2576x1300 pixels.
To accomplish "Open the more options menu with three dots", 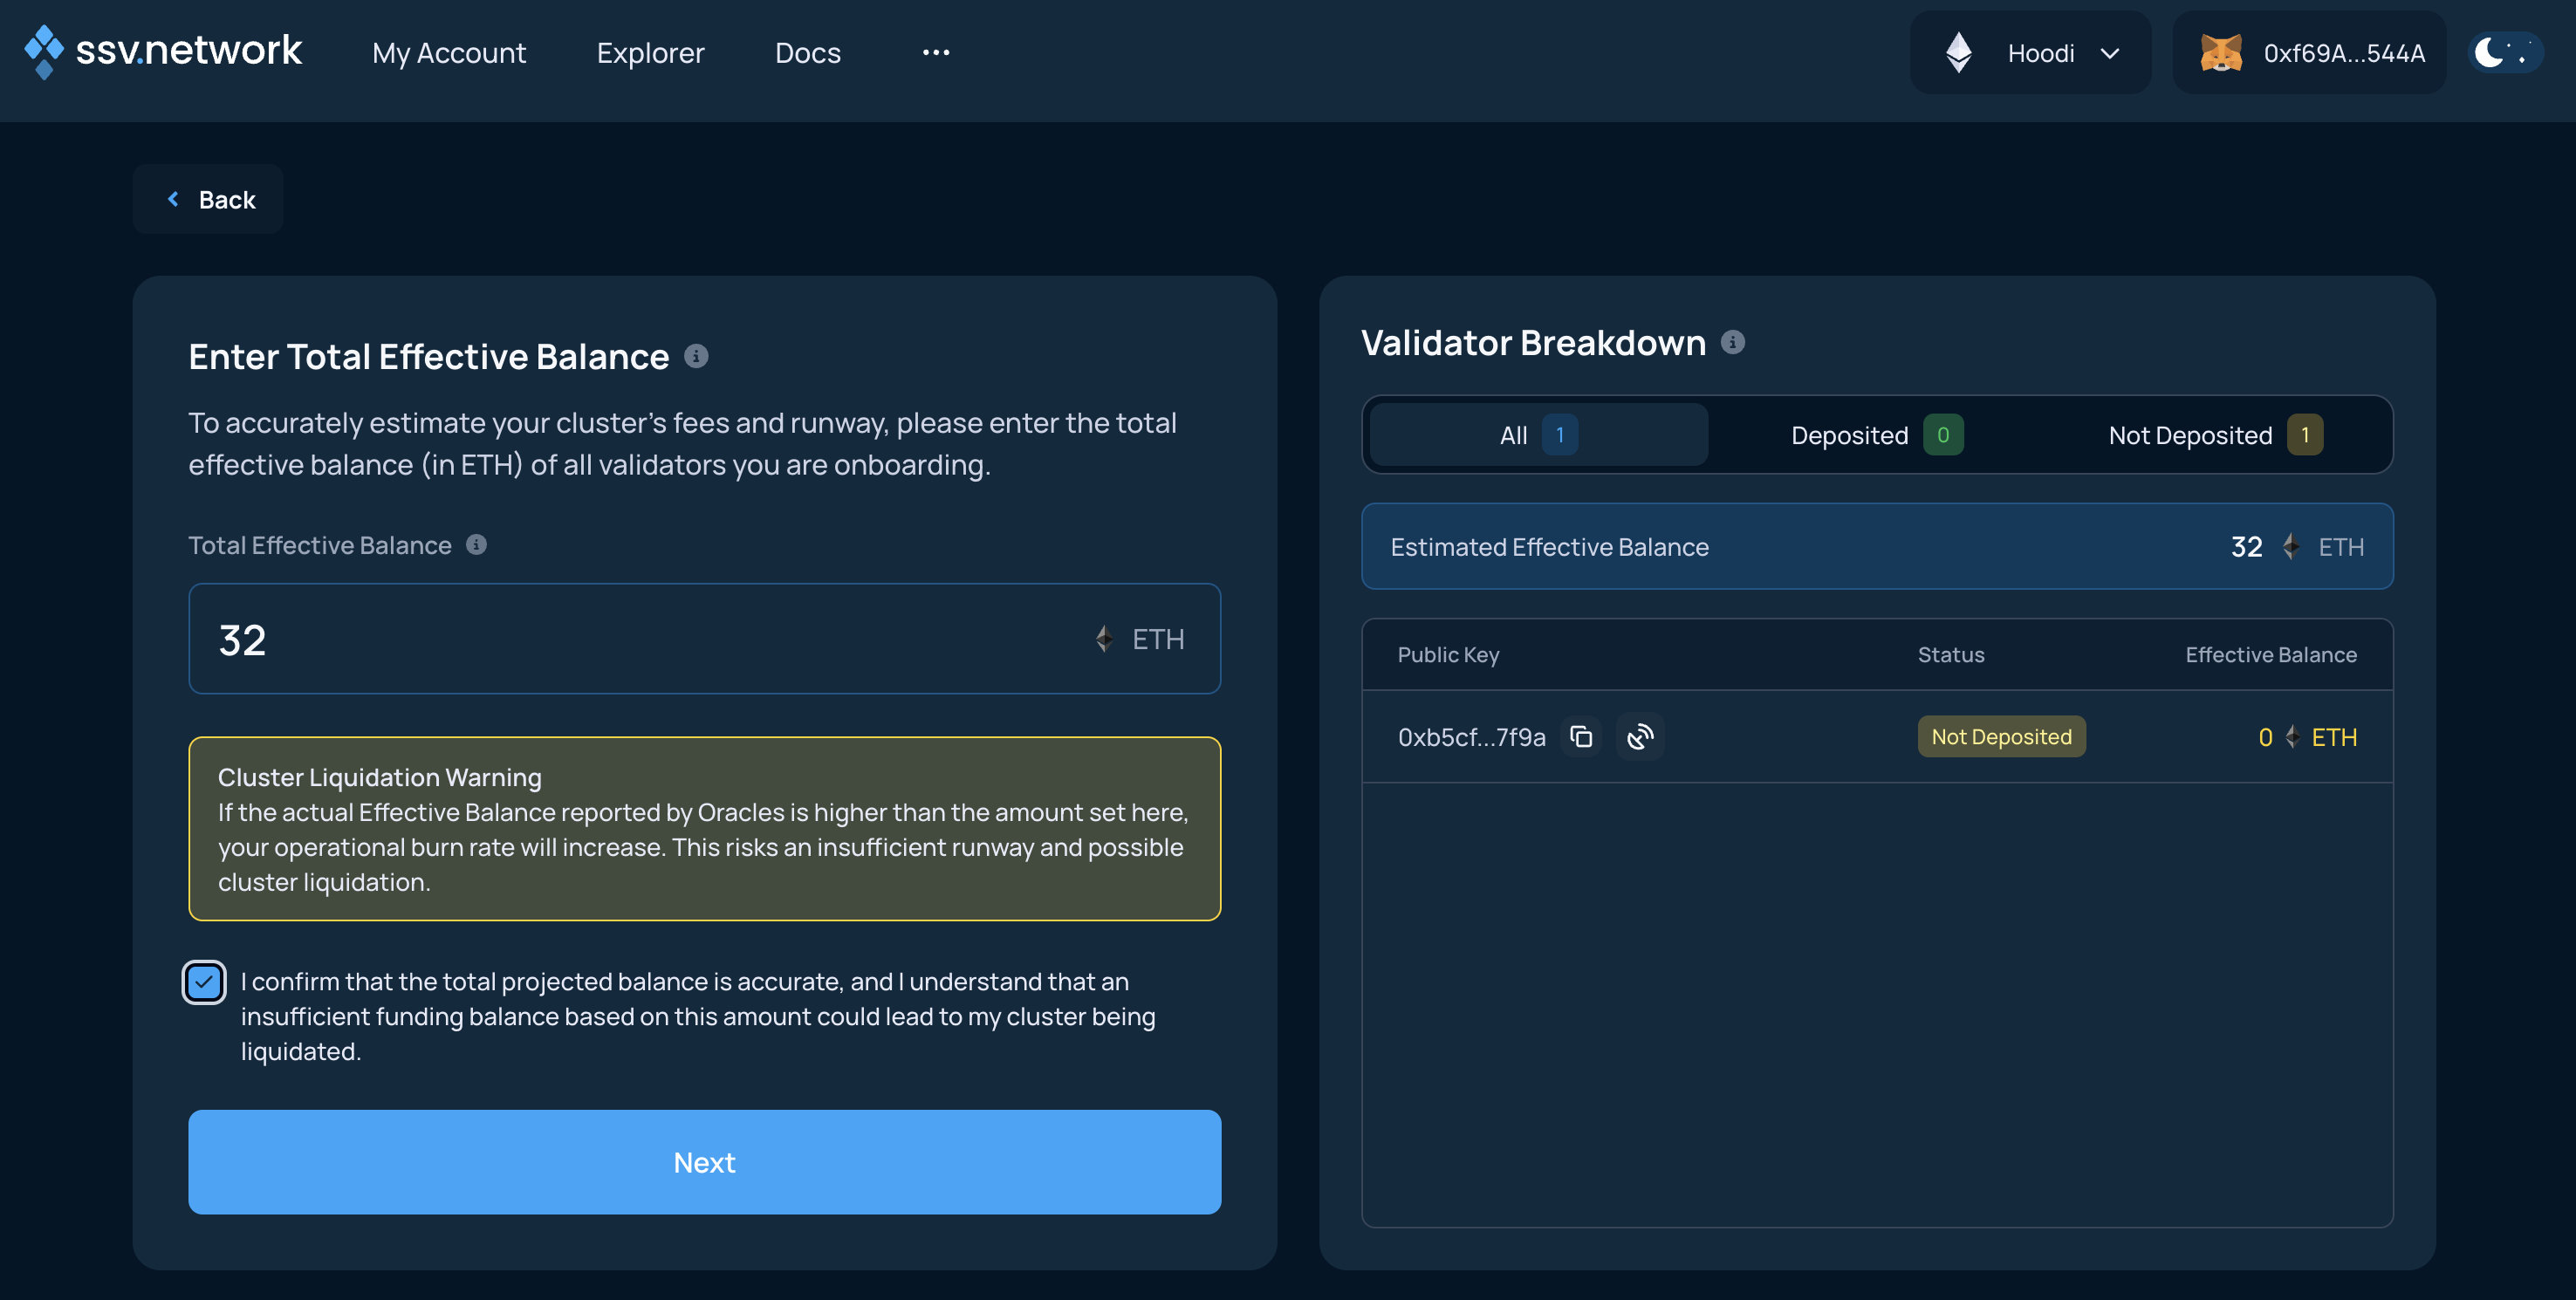I will [x=935, y=52].
